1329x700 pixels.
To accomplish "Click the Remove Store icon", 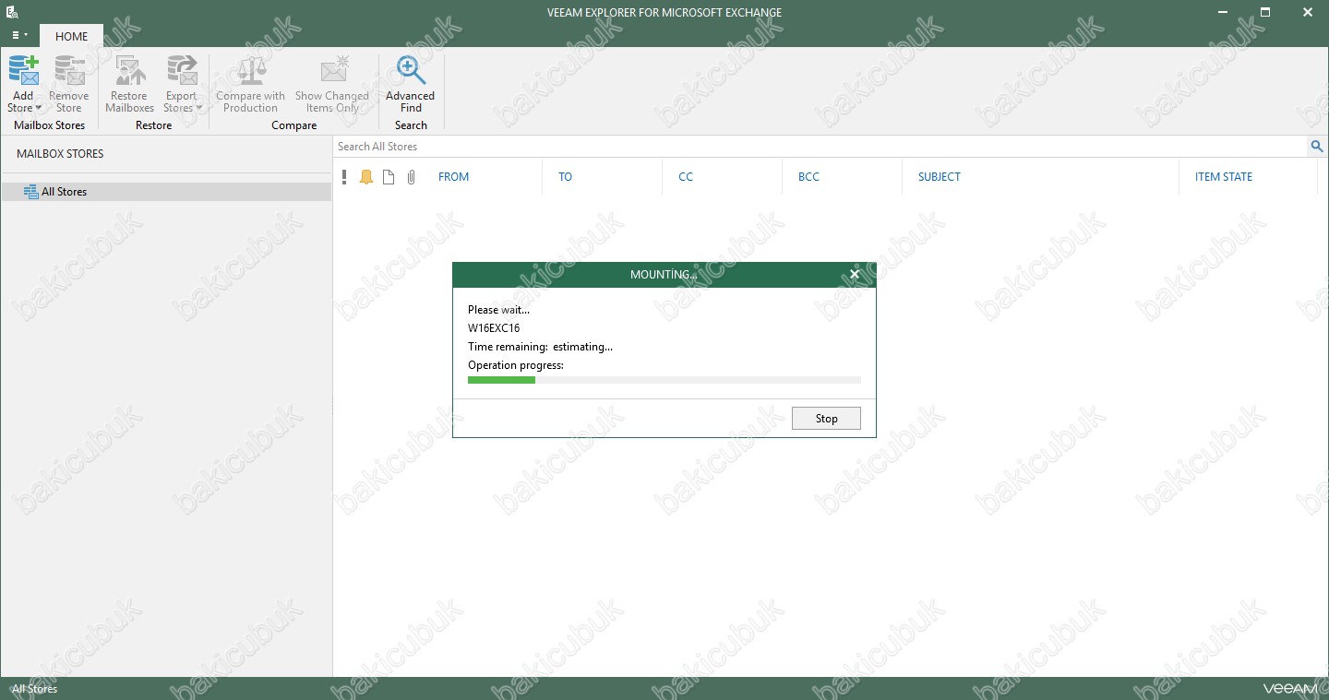I will click(x=69, y=71).
